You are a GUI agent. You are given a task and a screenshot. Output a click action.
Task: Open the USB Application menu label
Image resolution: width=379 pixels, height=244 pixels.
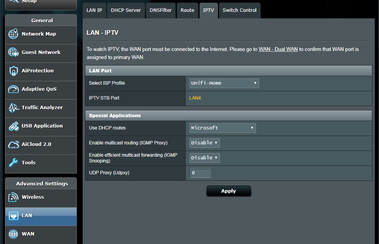pyautogui.click(x=42, y=126)
